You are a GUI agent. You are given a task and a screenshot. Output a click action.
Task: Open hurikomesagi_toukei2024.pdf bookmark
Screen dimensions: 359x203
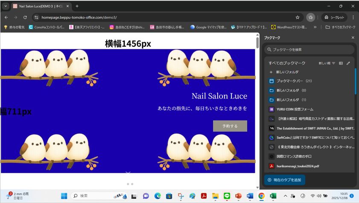pyautogui.click(x=310, y=166)
